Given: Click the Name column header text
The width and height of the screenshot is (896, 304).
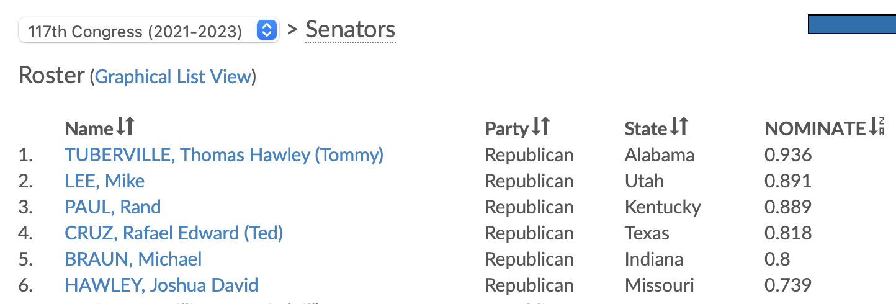Looking at the screenshot, I should tap(89, 128).
